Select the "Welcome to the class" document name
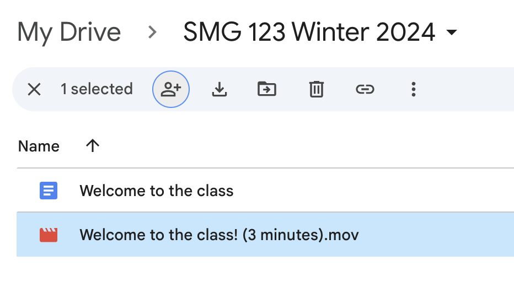Image resolution: width=514 pixels, height=304 pixels. click(x=157, y=191)
